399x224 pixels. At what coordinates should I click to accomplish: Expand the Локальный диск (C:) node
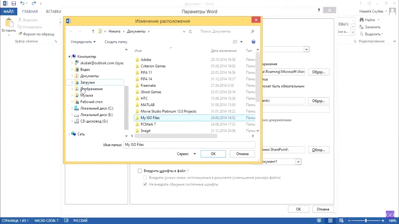[72, 108]
